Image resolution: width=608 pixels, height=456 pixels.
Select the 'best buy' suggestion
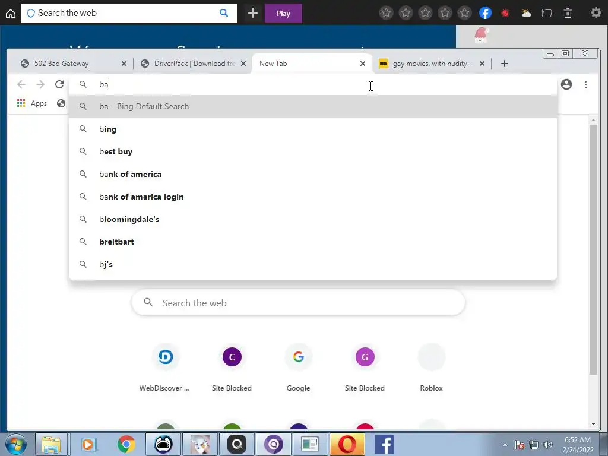pyautogui.click(x=312, y=151)
